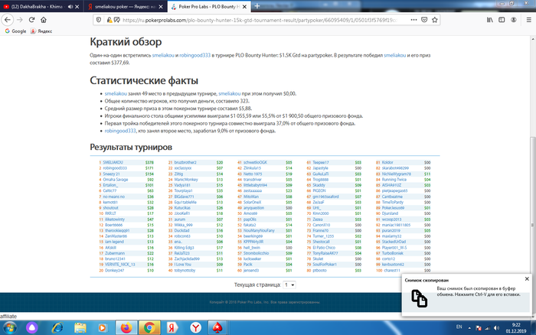
Task: Close the Poker Pro Labs tab
Action: coord(244,6)
